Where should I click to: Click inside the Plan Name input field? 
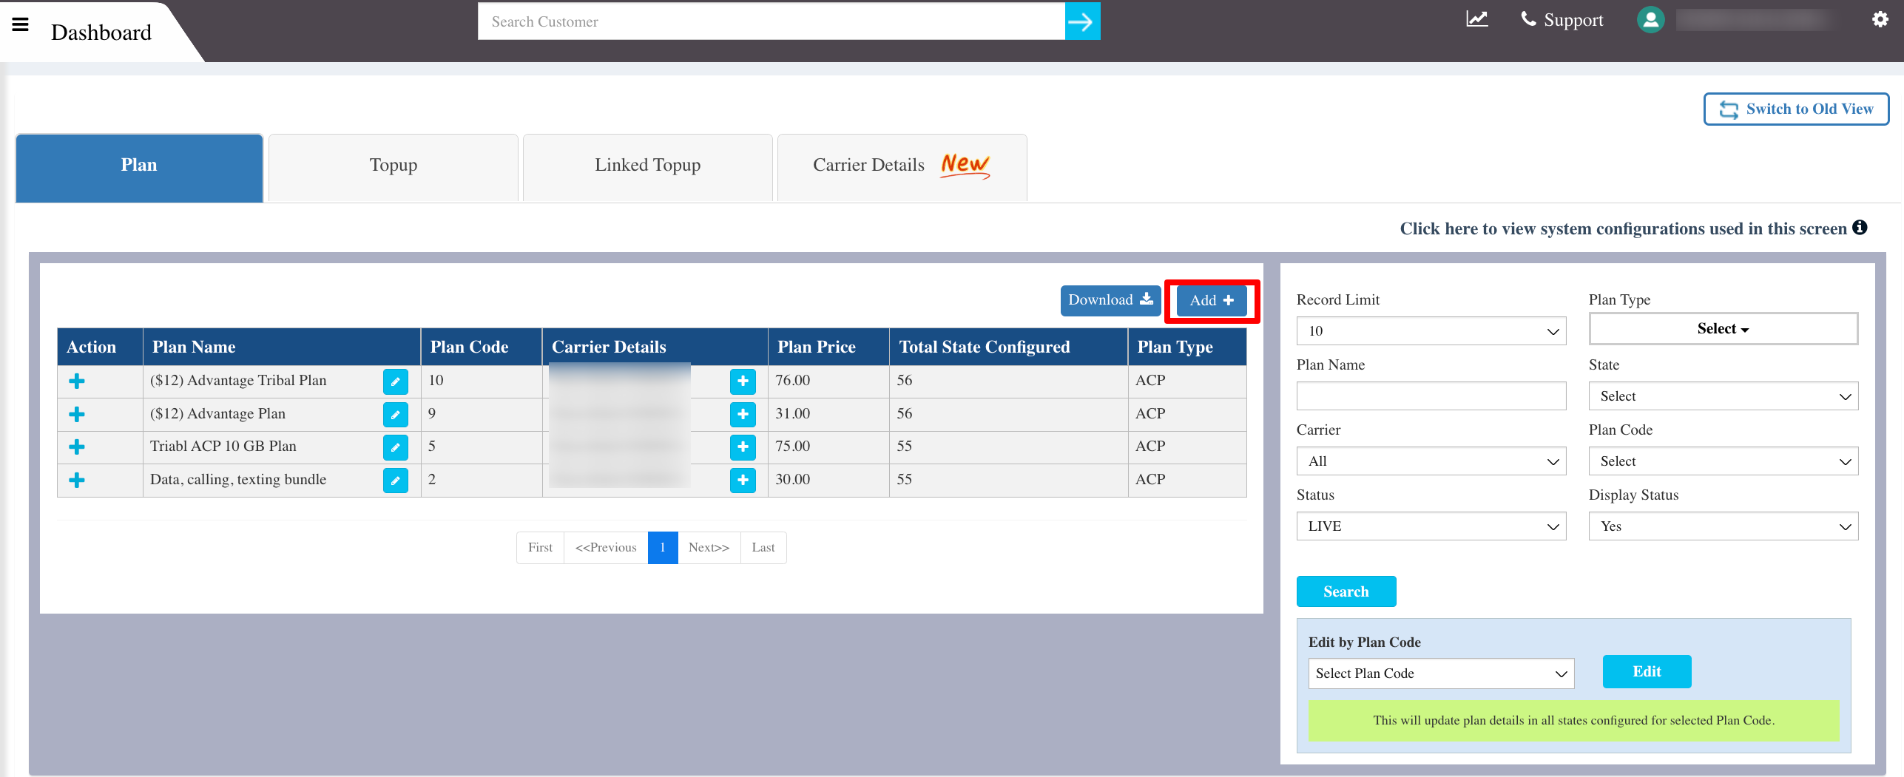point(1430,396)
